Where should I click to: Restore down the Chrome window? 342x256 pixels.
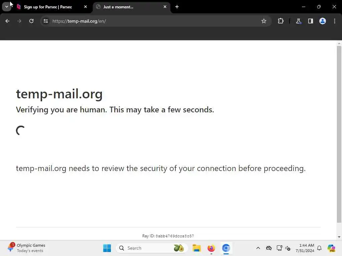[319, 7]
